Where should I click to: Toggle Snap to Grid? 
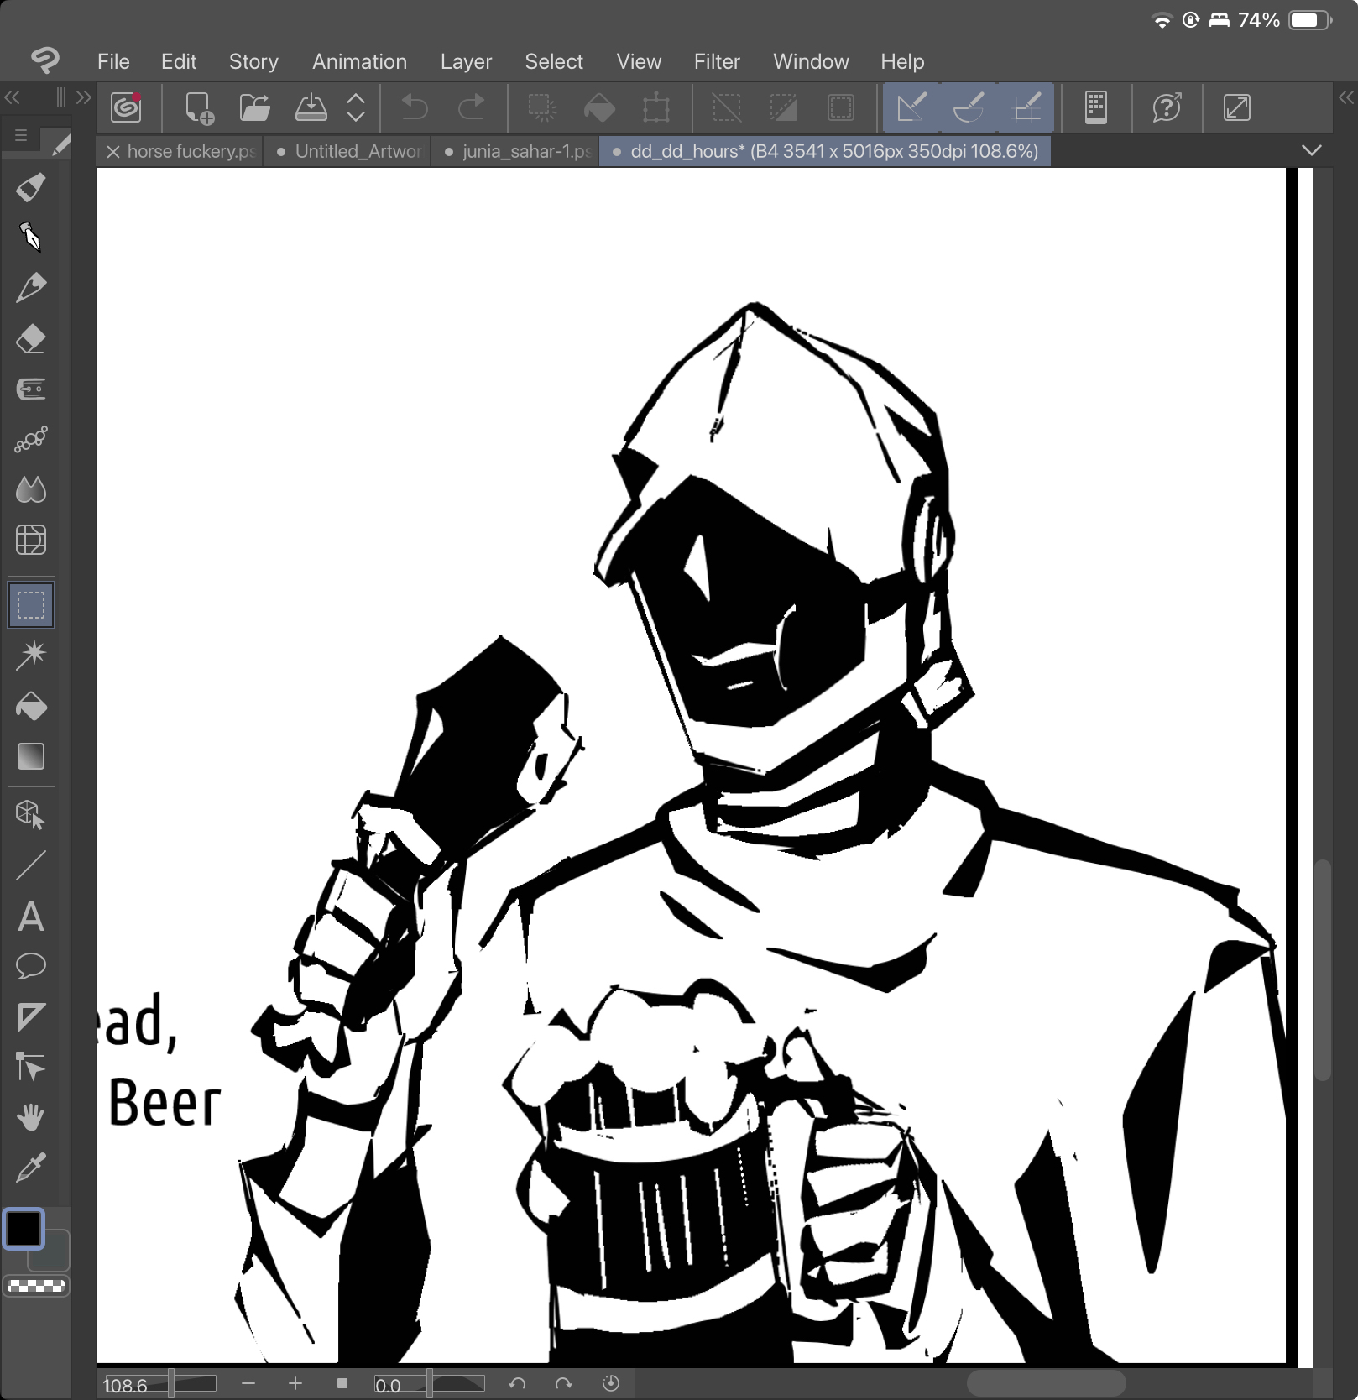coord(1026,107)
